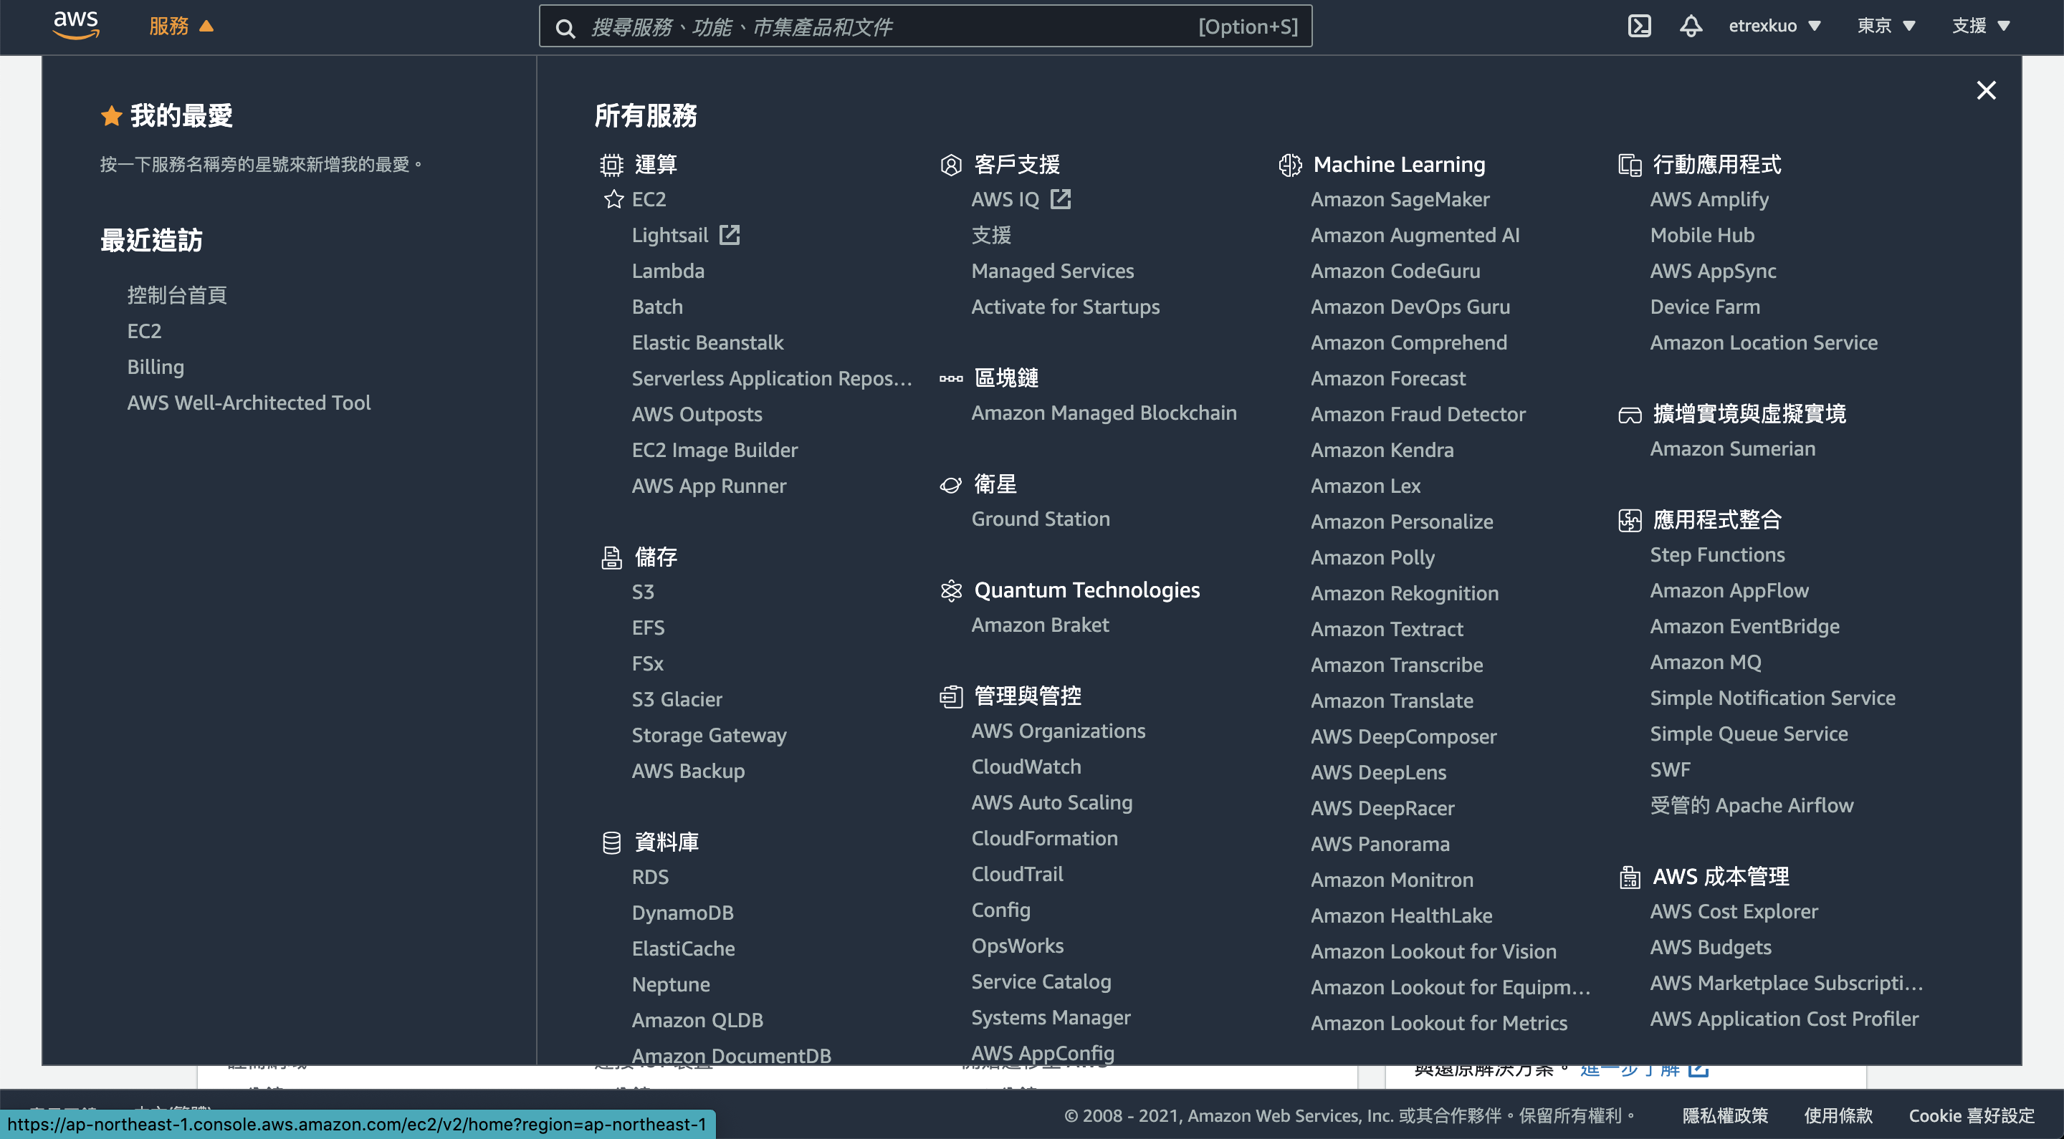Click the 衛星 satellite category icon
Viewport: 2064px width, 1139px height.
pos(950,484)
